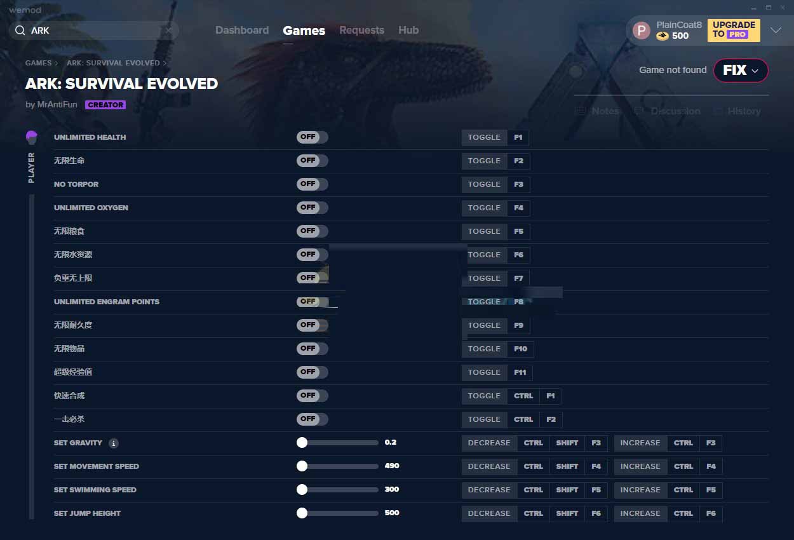Image resolution: width=794 pixels, height=540 pixels.
Task: Click the 无限耐久度 cheat label
Action: 73,325
